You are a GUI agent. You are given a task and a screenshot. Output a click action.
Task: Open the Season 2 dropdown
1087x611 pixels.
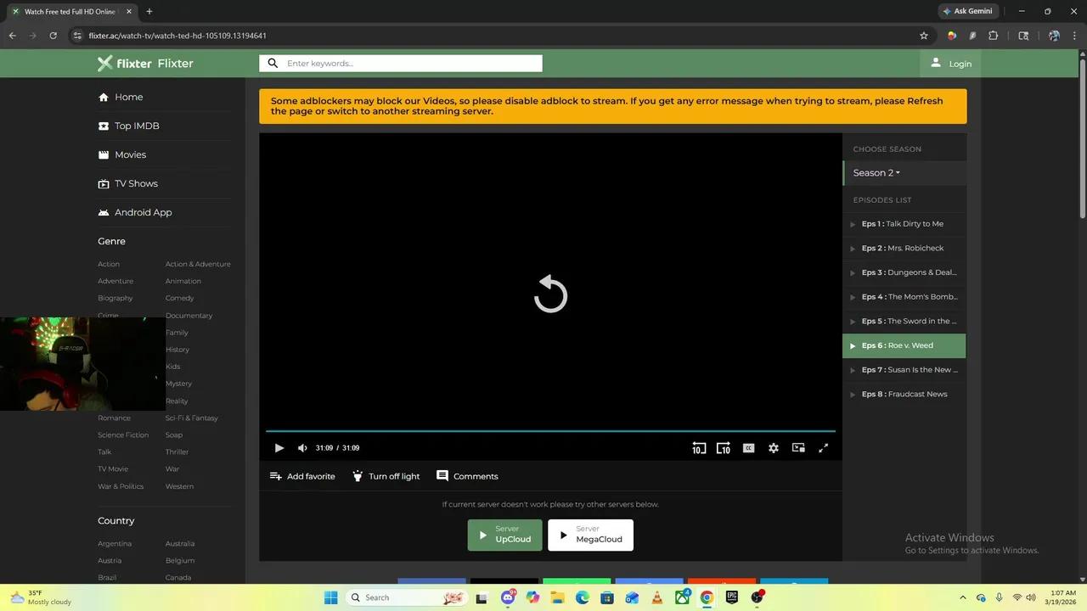coord(876,172)
